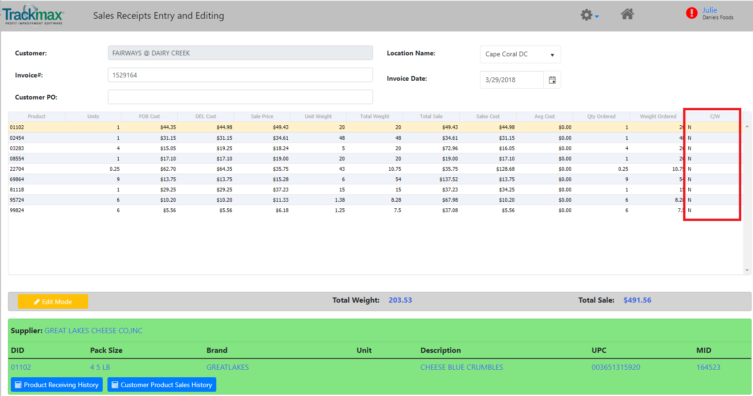Click the red alert exclamation icon
753x396 pixels.
[x=691, y=13]
